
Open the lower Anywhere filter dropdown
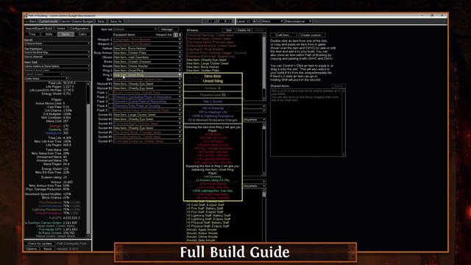tap(255, 186)
